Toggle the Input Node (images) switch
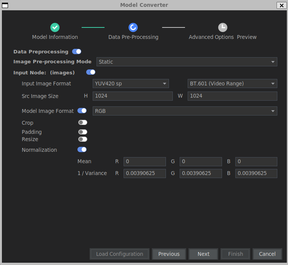 [91, 72]
